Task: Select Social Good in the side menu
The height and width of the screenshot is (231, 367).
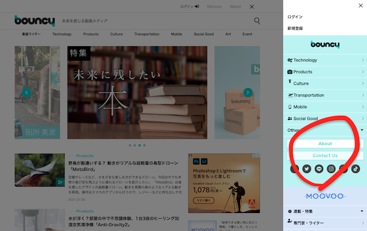Action: coord(305,118)
